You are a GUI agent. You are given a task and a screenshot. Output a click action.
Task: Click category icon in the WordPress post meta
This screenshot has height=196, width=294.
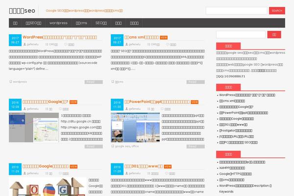click(x=47, y=45)
